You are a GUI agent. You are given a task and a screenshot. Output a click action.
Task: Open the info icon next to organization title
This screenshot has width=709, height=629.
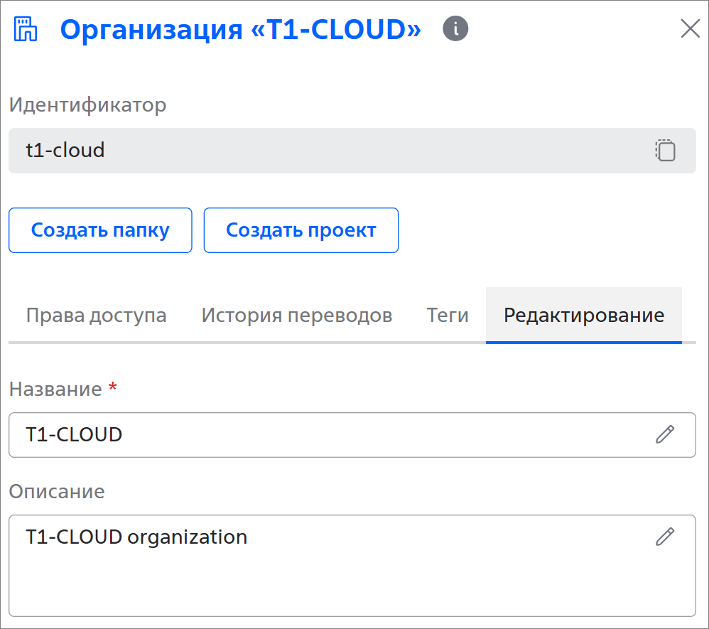[x=455, y=28]
